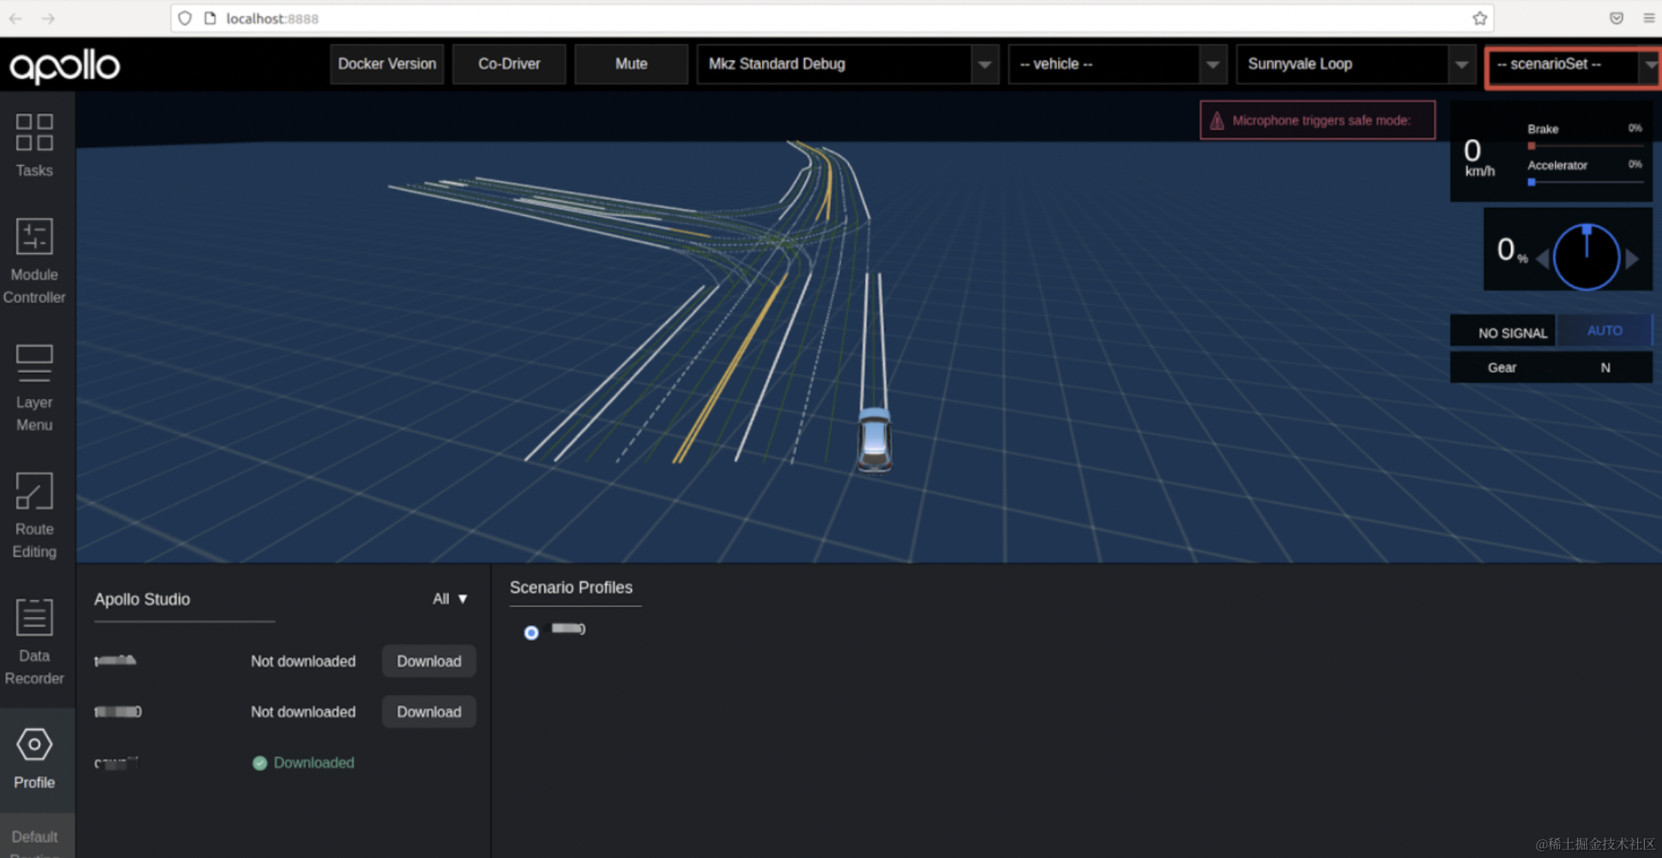1662x858 pixels.
Task: Click the Pocket save icon in browser toolbar
Action: pyautogui.click(x=1616, y=18)
